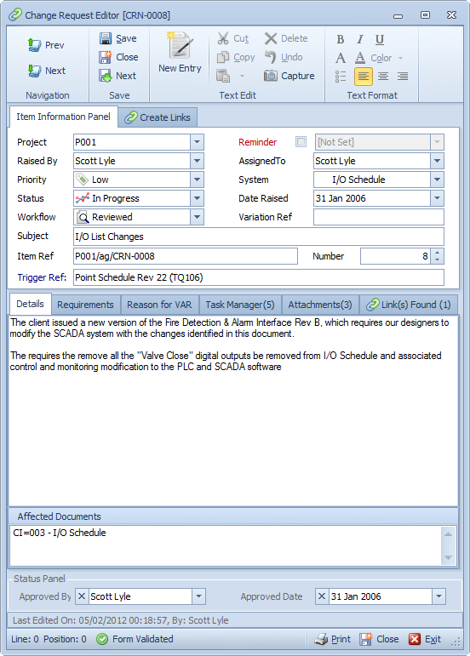This screenshot has width=470, height=656.
Task: Click the Save floppy disk icon
Action: pyautogui.click(x=105, y=38)
